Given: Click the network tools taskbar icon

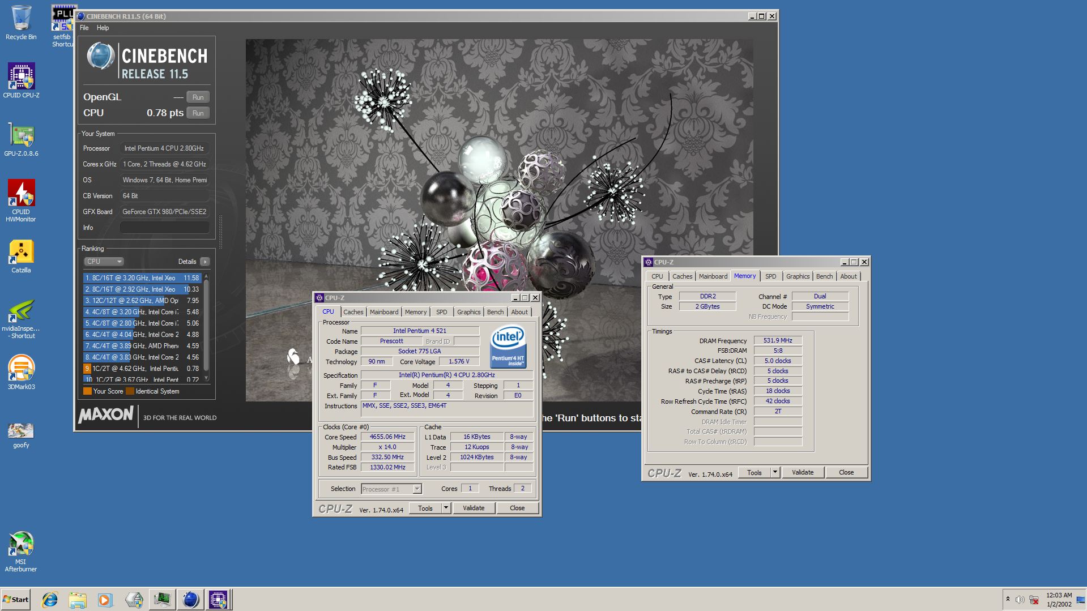Looking at the screenshot, I should click(x=134, y=600).
